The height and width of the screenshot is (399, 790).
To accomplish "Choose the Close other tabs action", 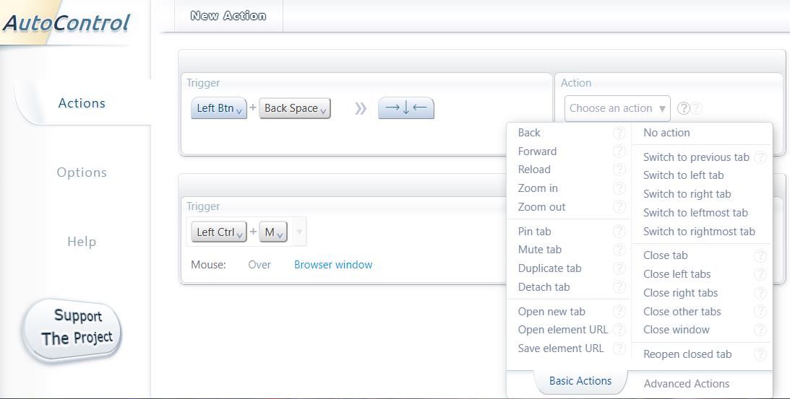I will [682, 312].
